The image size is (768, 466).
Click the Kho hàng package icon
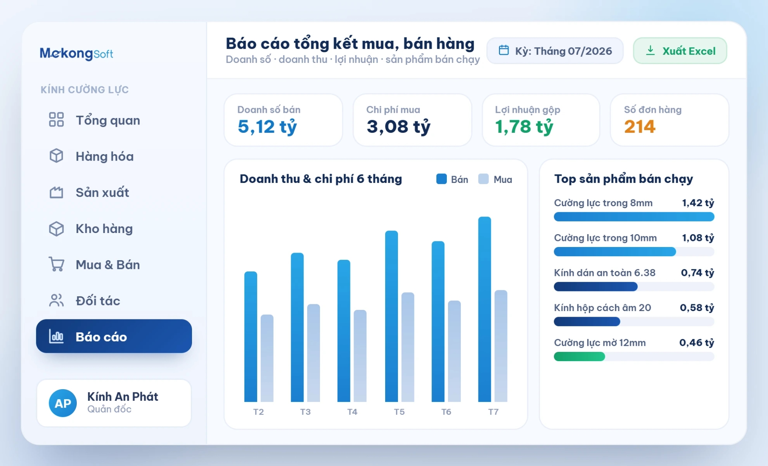click(x=56, y=229)
